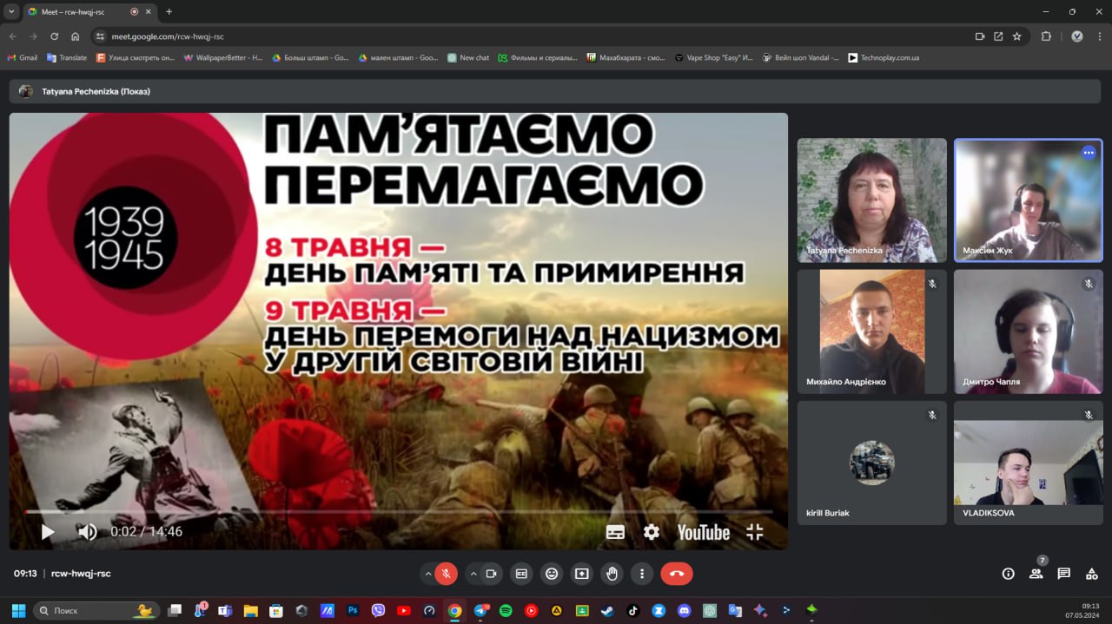
Task: Send a reaction emoji
Action: [x=552, y=574]
